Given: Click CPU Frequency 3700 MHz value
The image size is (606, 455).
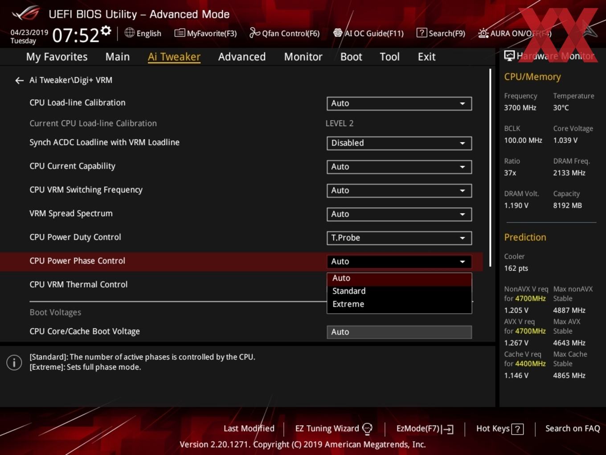Looking at the screenshot, I should click(520, 108).
